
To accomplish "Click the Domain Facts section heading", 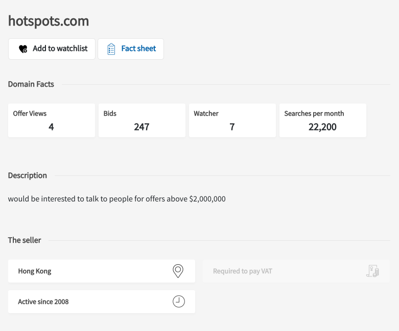I will [31, 84].
